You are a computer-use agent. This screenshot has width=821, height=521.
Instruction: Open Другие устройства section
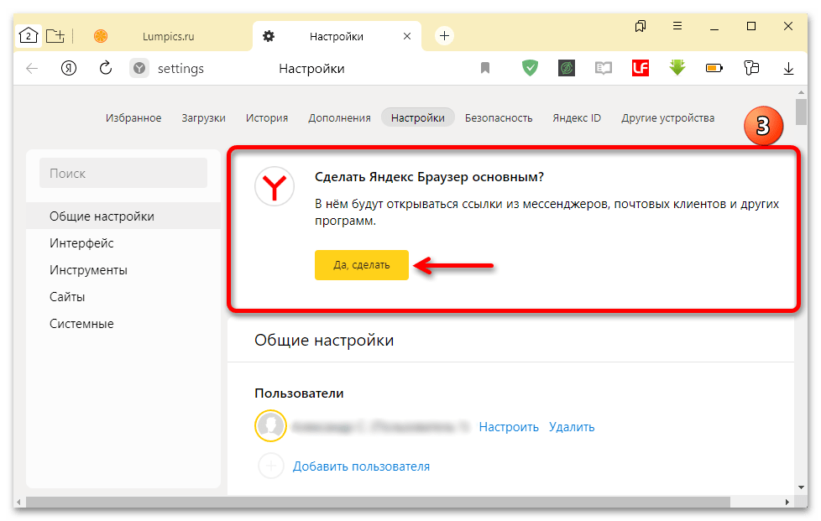click(667, 117)
